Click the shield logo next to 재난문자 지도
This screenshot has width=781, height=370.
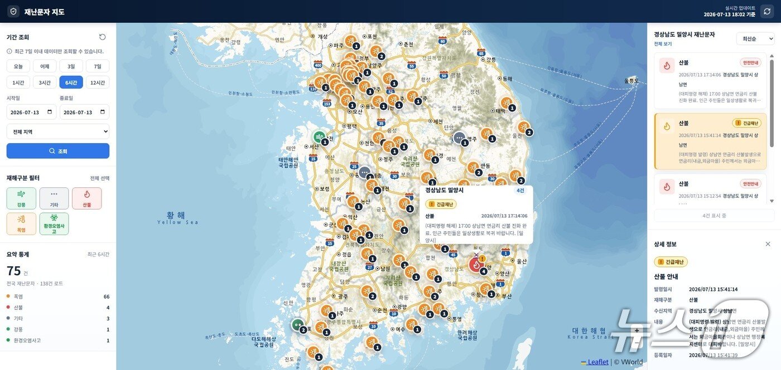(13, 11)
